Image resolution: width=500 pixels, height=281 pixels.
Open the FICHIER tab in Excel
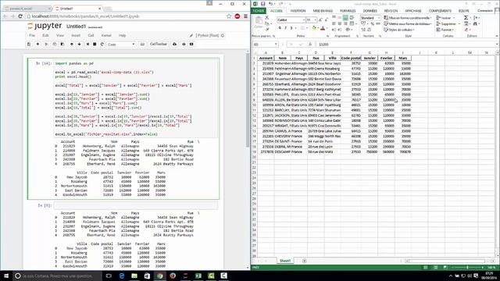tap(259, 11)
